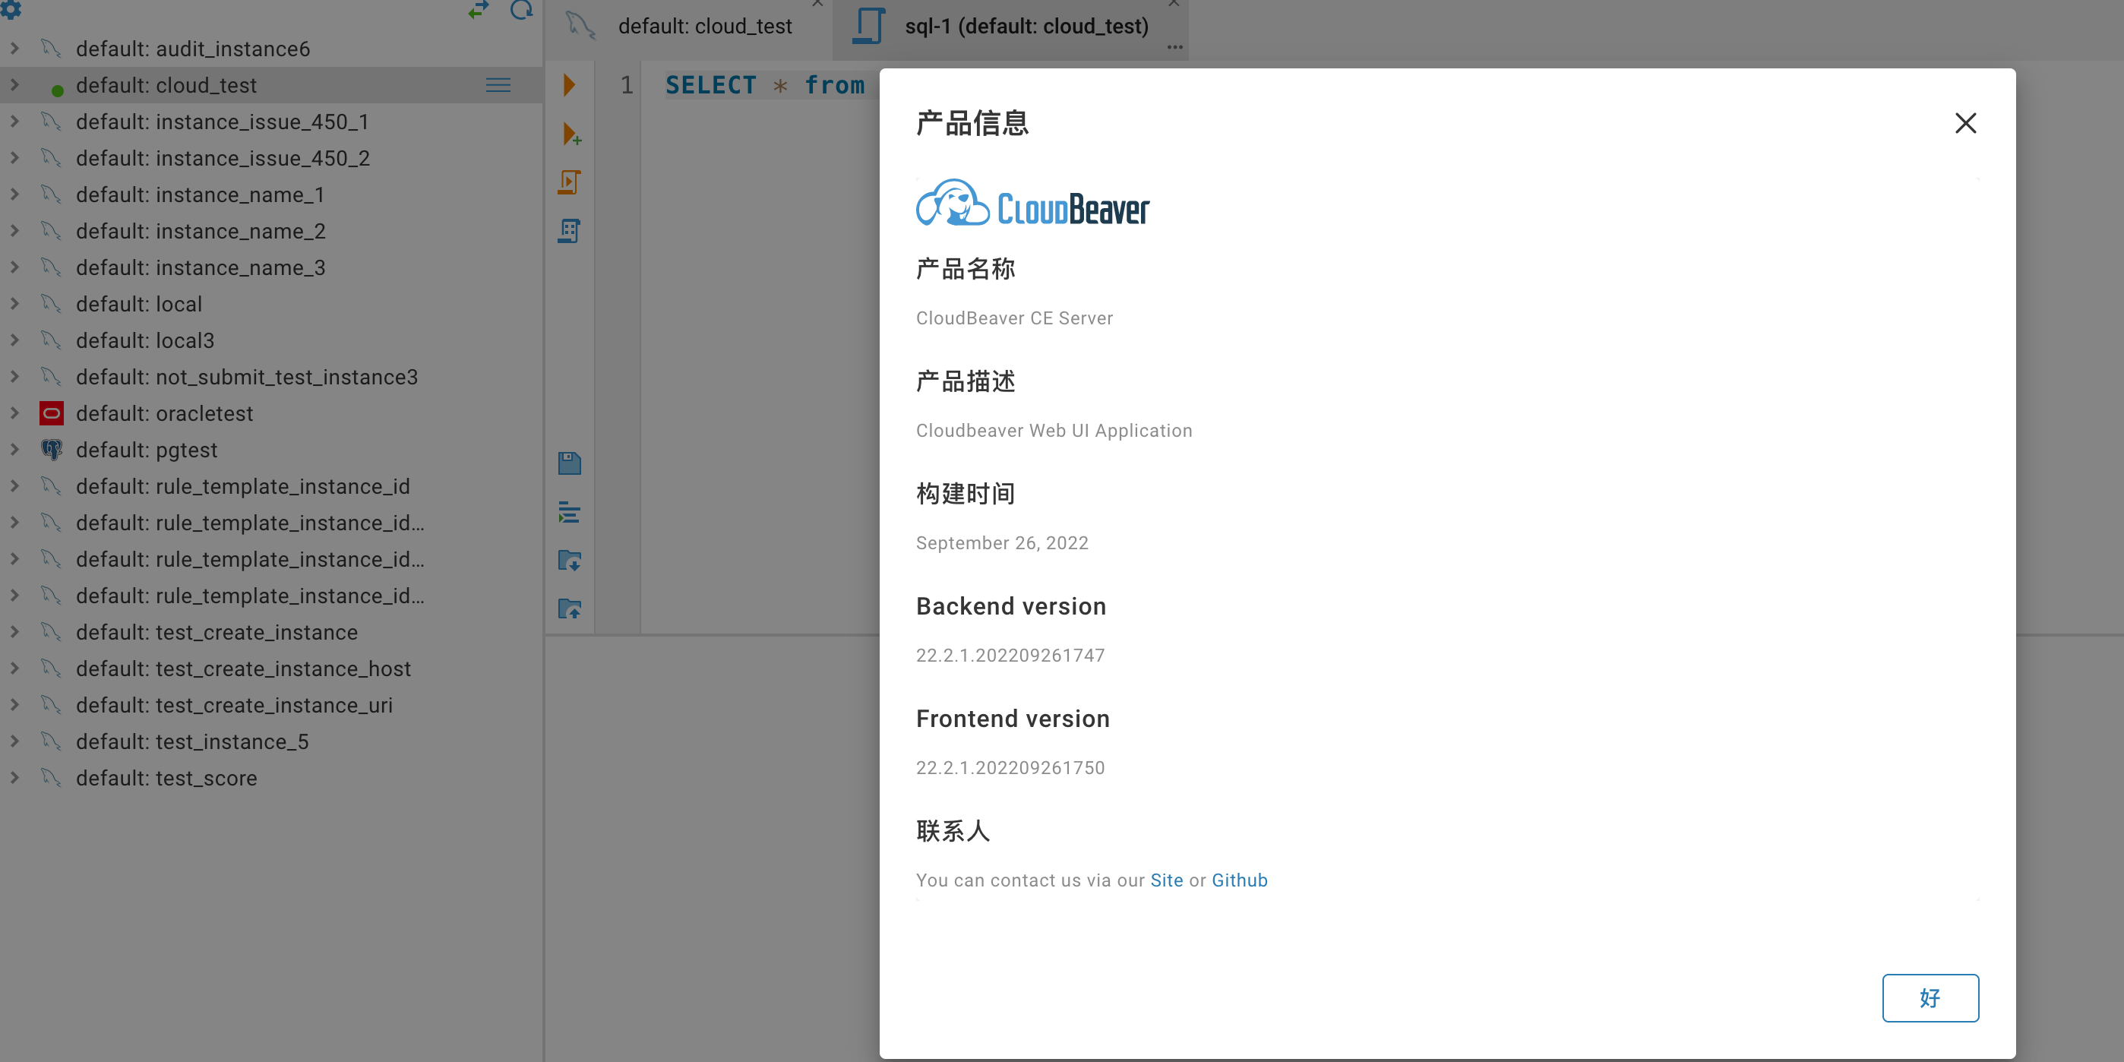Expand the default: pgtest connection

point(14,450)
